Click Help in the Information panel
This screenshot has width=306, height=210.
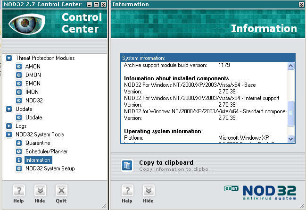pos(127,194)
